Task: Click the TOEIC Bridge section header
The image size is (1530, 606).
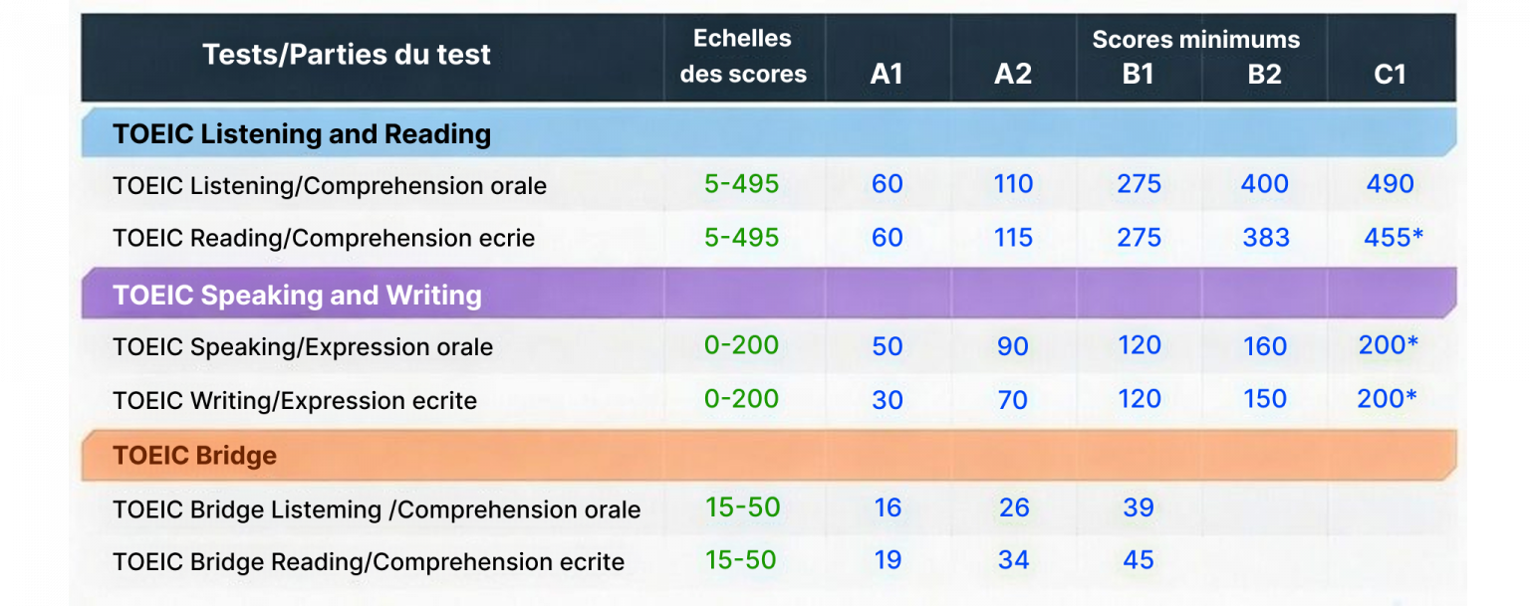Action: (x=194, y=456)
